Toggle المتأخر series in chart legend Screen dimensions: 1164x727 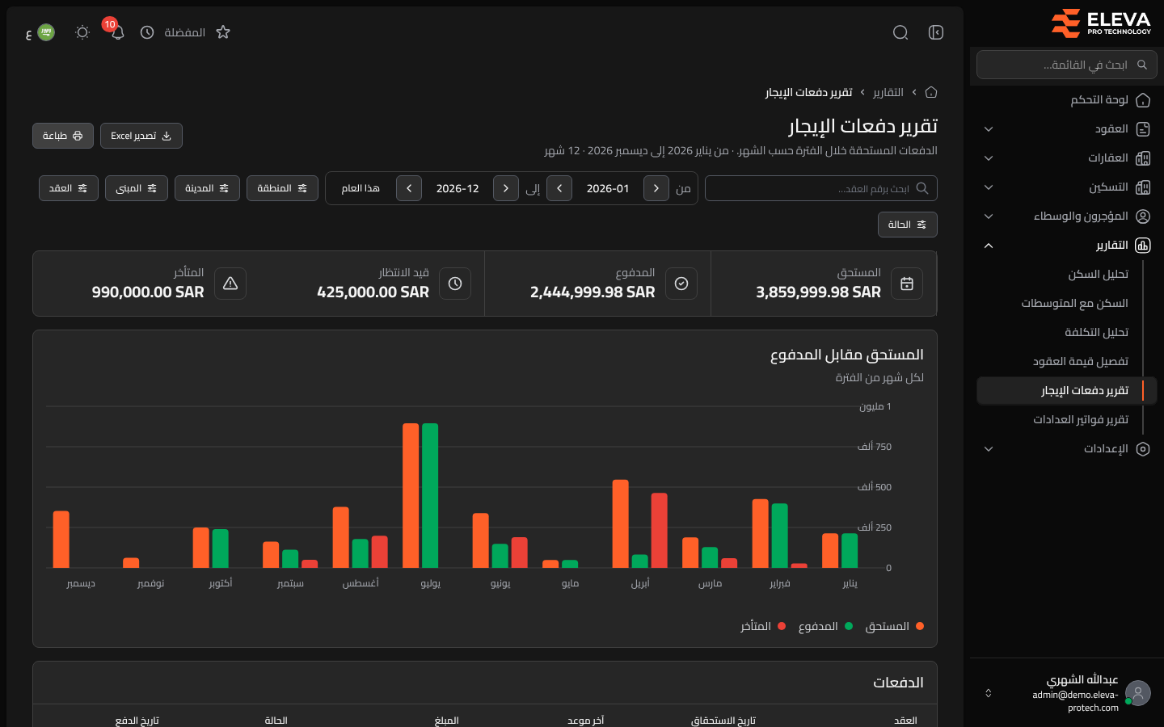click(763, 626)
